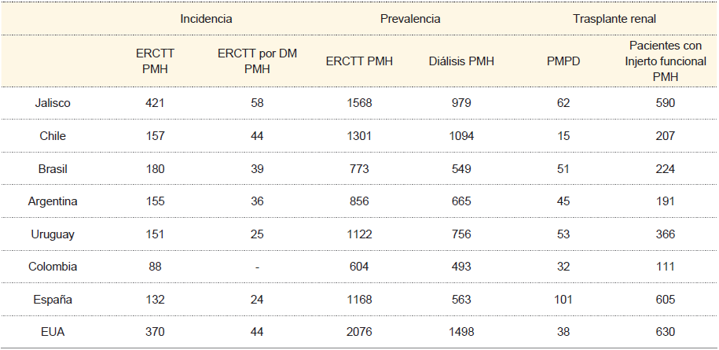Click the España row label
The height and width of the screenshot is (350, 719).
point(53,300)
